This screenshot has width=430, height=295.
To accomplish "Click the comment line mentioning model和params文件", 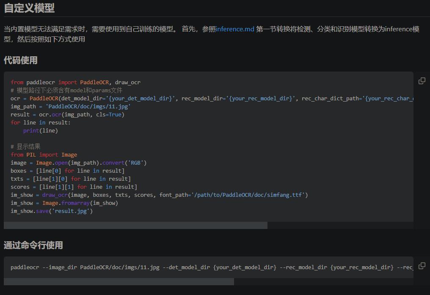I will (66, 90).
